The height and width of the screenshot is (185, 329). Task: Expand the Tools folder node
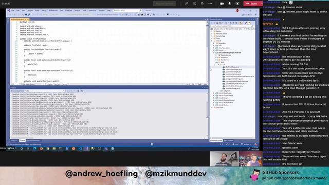tap(211, 39)
